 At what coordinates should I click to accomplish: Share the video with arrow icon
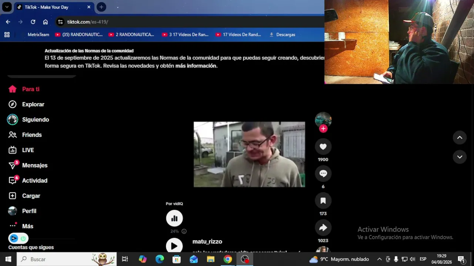323,228
